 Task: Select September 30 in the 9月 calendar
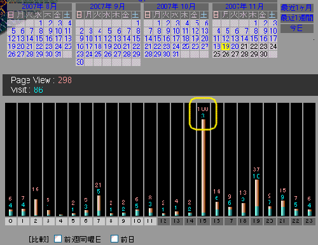tap(80, 62)
